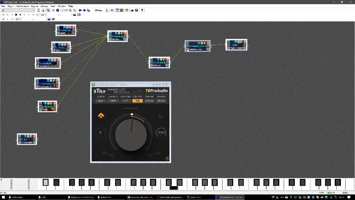Close the STilt x64 node with its red X
Screen dimensions: 355x200
pos(168,60)
